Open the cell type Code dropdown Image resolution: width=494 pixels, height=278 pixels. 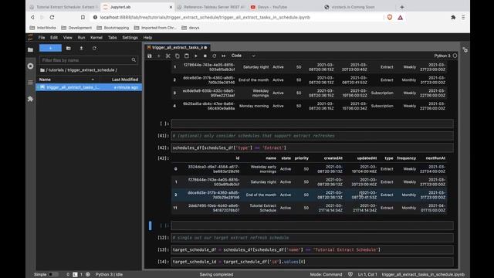pos(243,56)
